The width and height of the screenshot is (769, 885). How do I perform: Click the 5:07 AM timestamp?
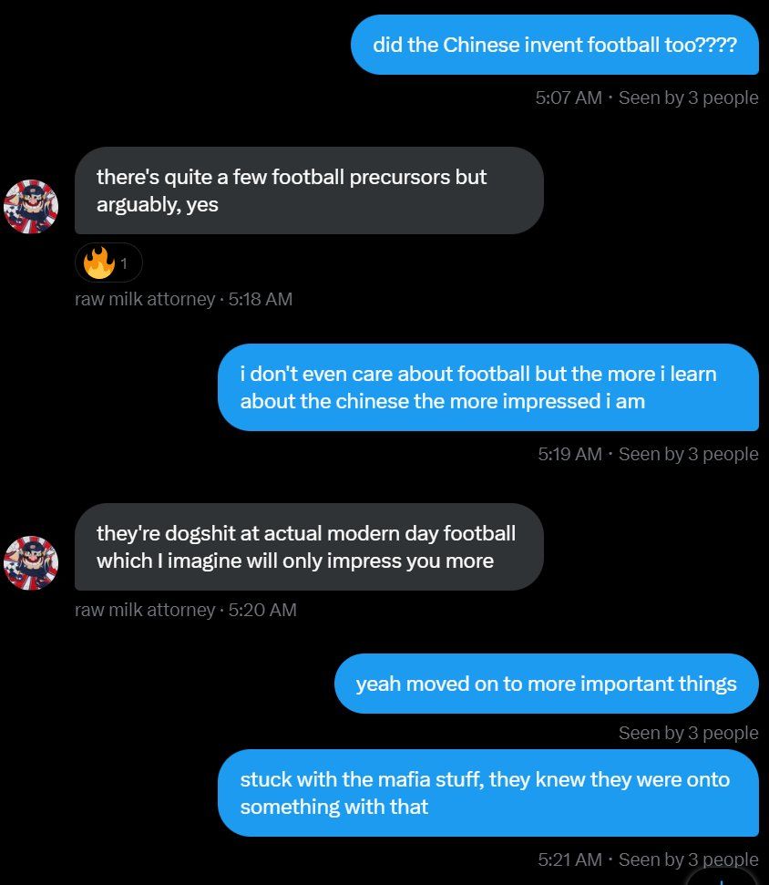[x=569, y=98]
